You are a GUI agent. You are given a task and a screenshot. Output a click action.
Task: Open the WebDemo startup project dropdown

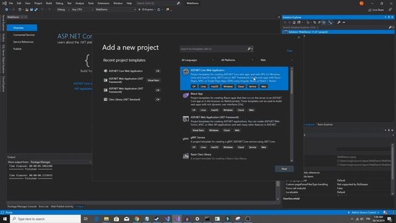(116, 10)
